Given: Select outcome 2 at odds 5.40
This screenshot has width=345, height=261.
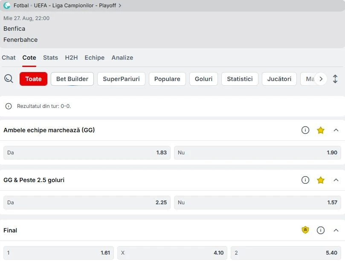Looking at the screenshot, I should (286, 252).
